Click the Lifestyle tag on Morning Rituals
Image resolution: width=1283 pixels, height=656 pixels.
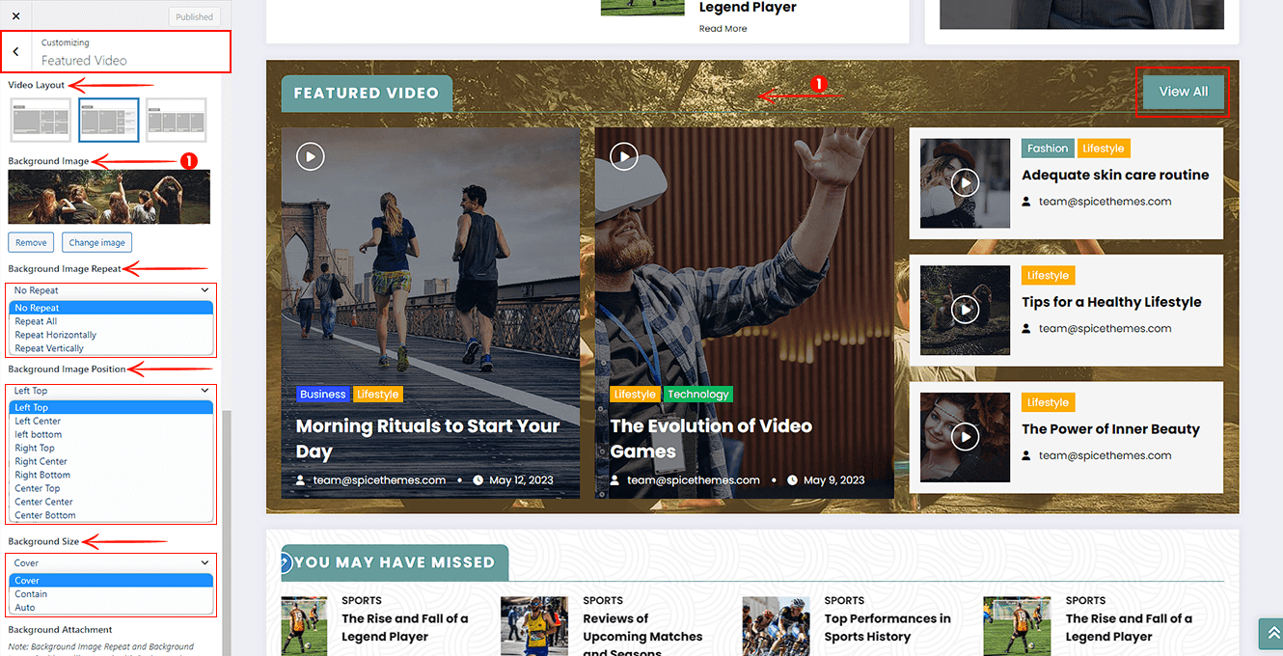pyautogui.click(x=377, y=395)
